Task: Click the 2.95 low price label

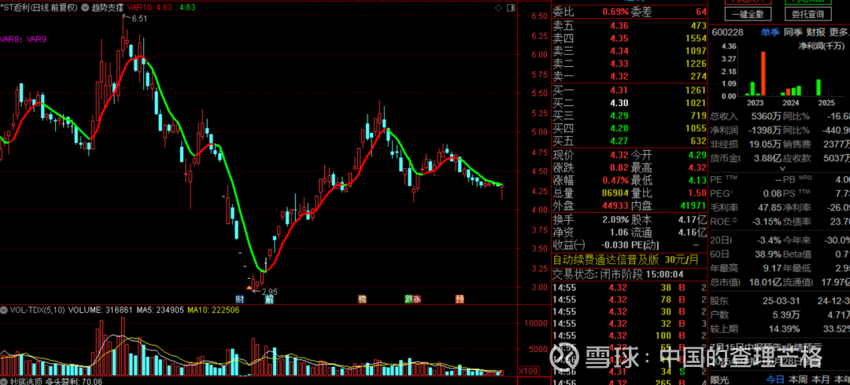Action: pyautogui.click(x=270, y=291)
